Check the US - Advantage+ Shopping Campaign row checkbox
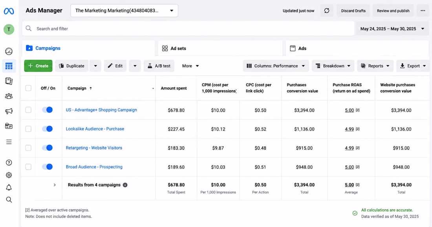This screenshot has width=432, height=227. [x=28, y=110]
